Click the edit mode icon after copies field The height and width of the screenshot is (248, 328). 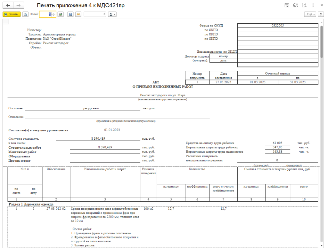coord(61,14)
